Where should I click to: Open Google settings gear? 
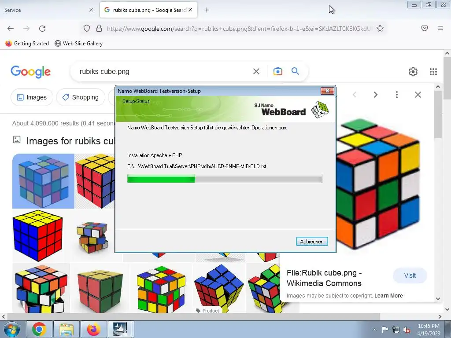point(413,72)
